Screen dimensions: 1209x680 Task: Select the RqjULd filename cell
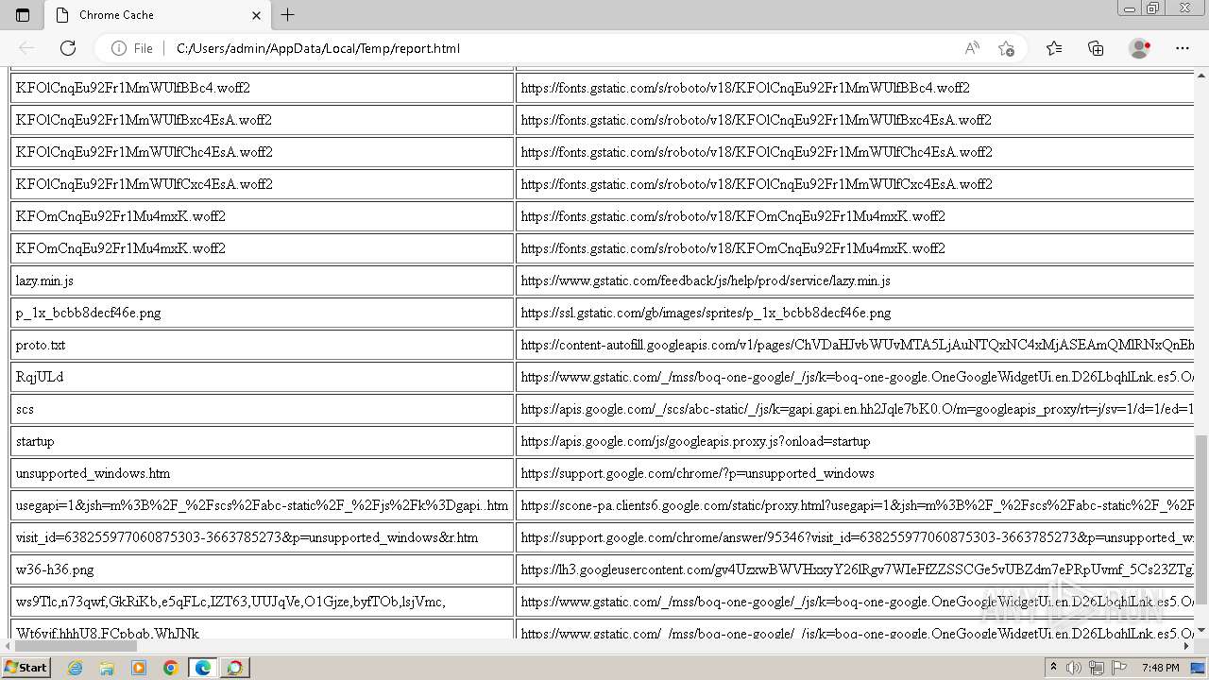pyautogui.click(x=262, y=377)
